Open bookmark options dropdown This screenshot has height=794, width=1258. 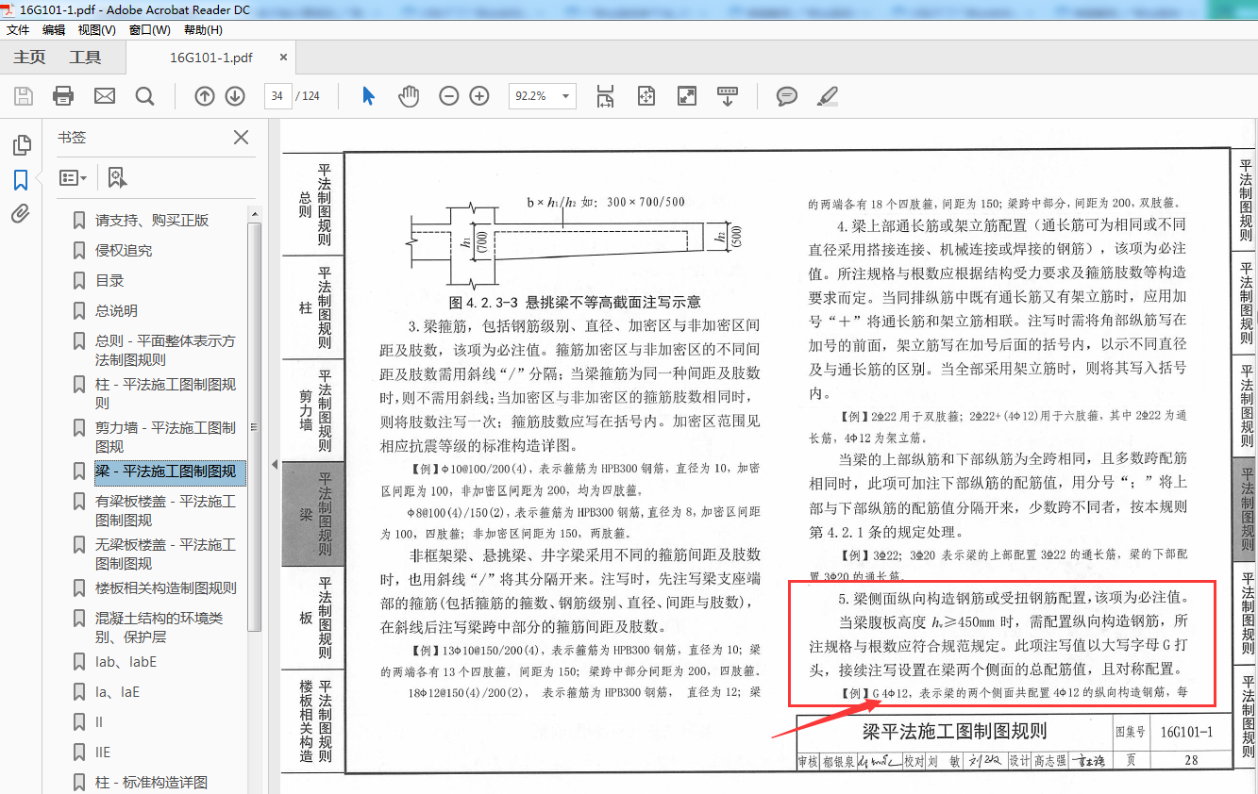[73, 177]
